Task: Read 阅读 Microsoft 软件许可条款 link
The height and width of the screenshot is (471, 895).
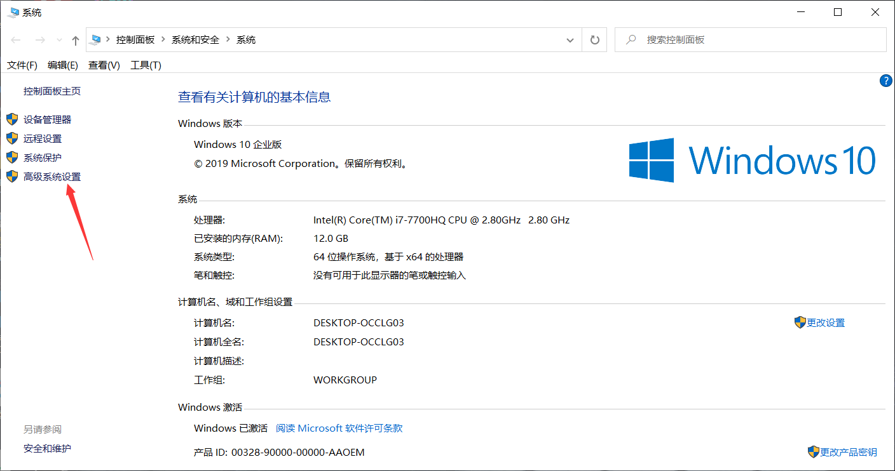Action: pos(339,428)
